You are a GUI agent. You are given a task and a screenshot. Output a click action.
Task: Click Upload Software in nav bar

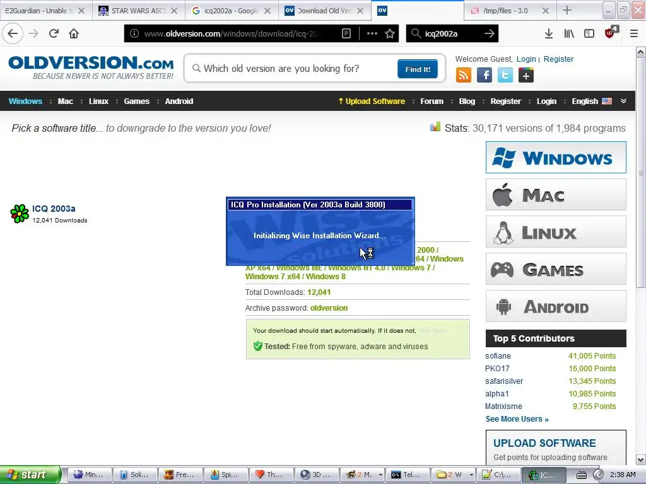[372, 101]
